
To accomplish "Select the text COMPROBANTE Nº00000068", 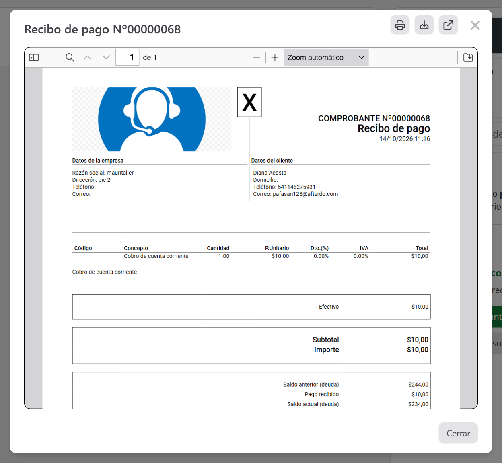I will (x=374, y=119).
